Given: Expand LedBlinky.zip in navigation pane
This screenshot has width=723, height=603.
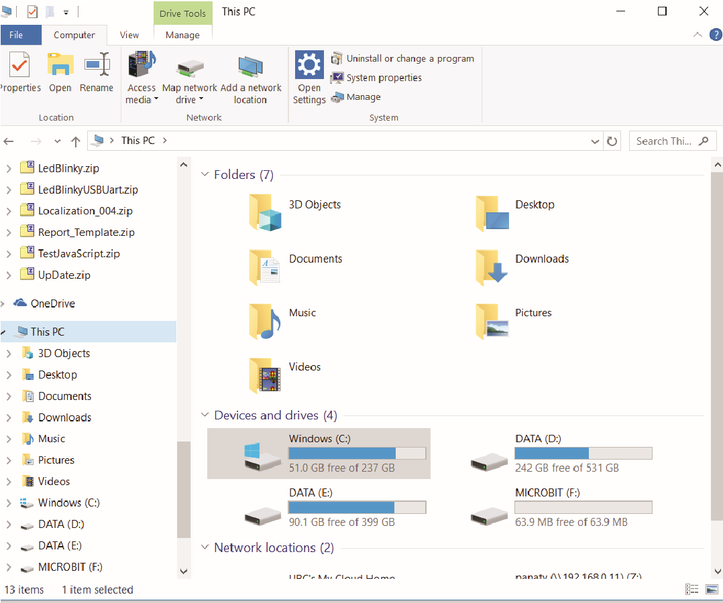Looking at the screenshot, I should coord(9,169).
